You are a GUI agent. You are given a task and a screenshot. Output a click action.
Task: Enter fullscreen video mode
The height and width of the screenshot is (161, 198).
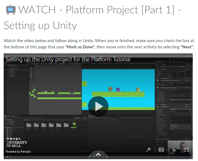(186, 150)
